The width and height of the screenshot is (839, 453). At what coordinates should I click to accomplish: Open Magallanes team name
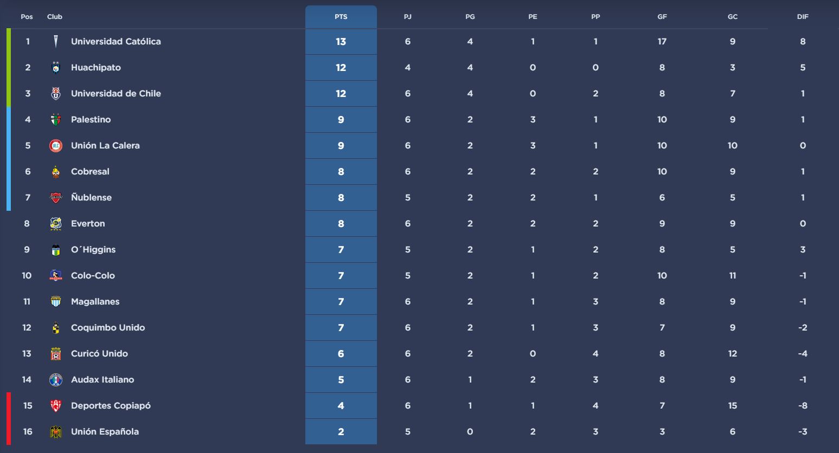(x=95, y=302)
